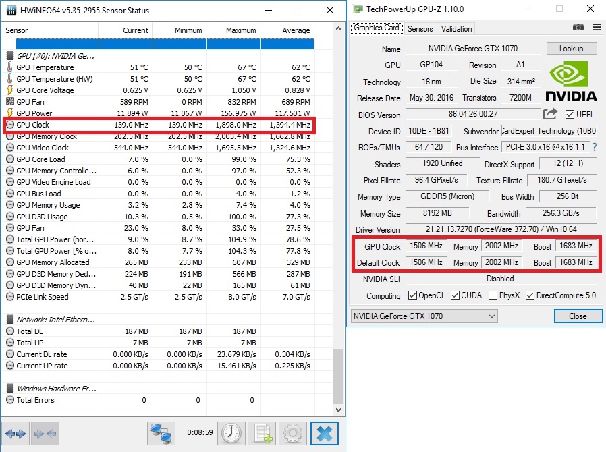Click the Minimum column header
Viewport: 606px width, 452px height.
pyautogui.click(x=180, y=30)
